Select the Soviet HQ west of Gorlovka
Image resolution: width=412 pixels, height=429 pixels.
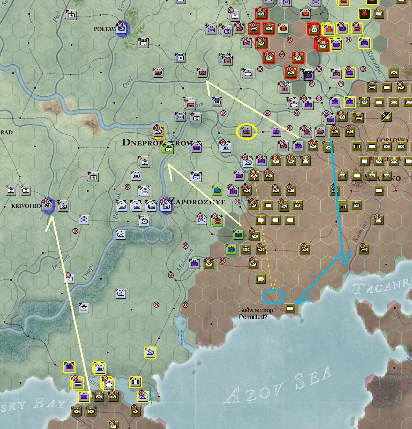coord(357,146)
